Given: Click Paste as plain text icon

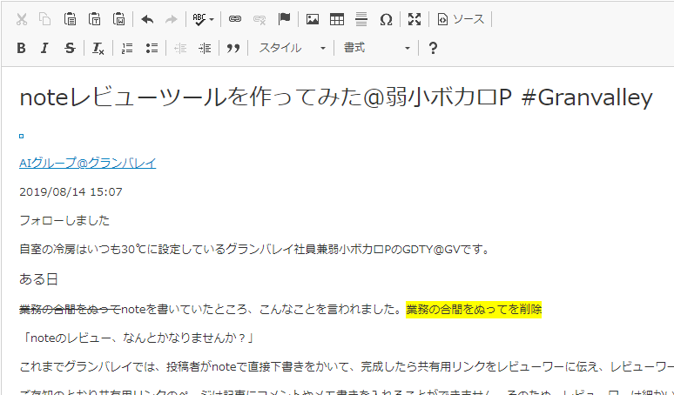Looking at the screenshot, I should [x=95, y=18].
